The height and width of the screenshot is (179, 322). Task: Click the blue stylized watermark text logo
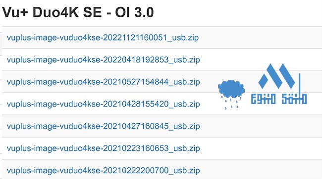coord(279,99)
